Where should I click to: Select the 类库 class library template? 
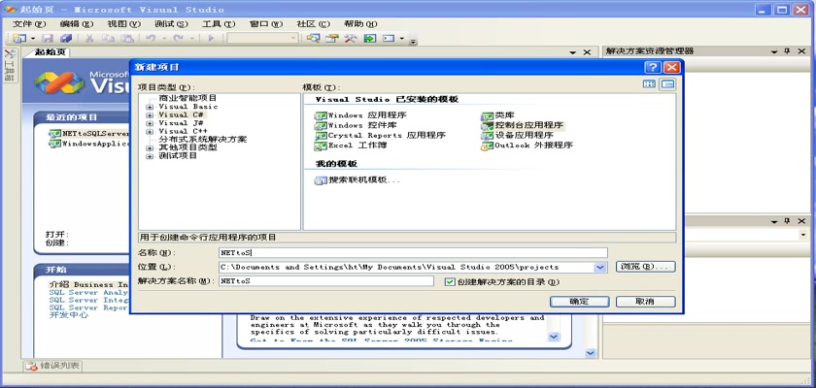pos(498,115)
